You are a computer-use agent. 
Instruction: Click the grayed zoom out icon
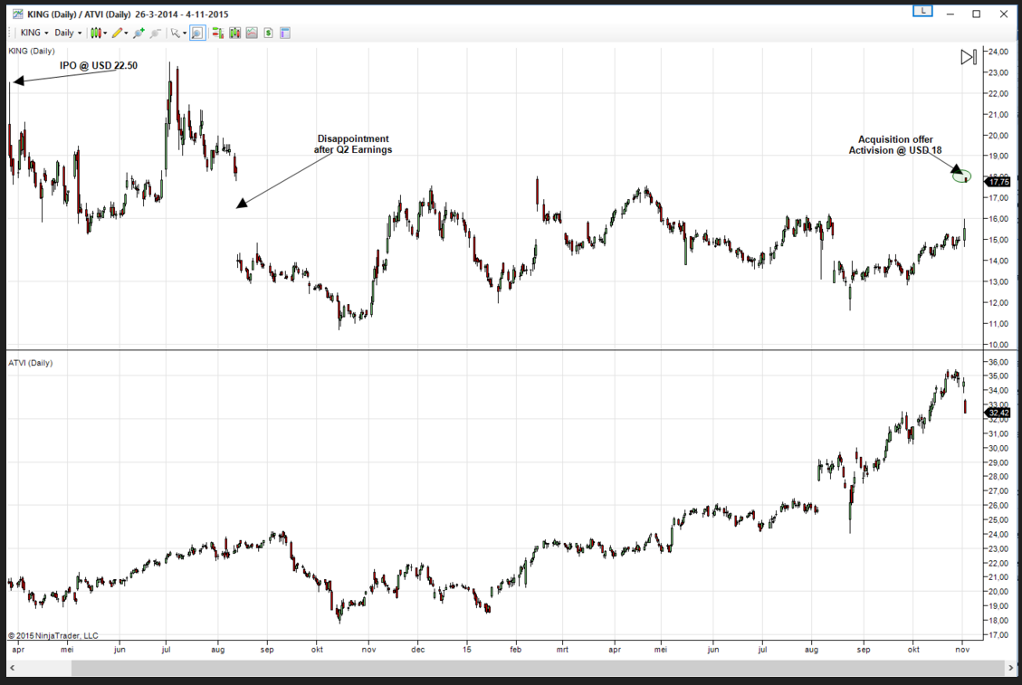155,33
